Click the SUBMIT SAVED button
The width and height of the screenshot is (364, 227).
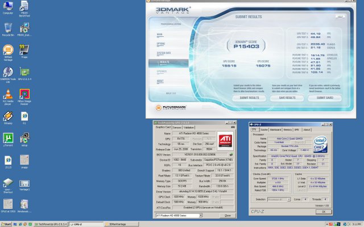(x=325, y=98)
